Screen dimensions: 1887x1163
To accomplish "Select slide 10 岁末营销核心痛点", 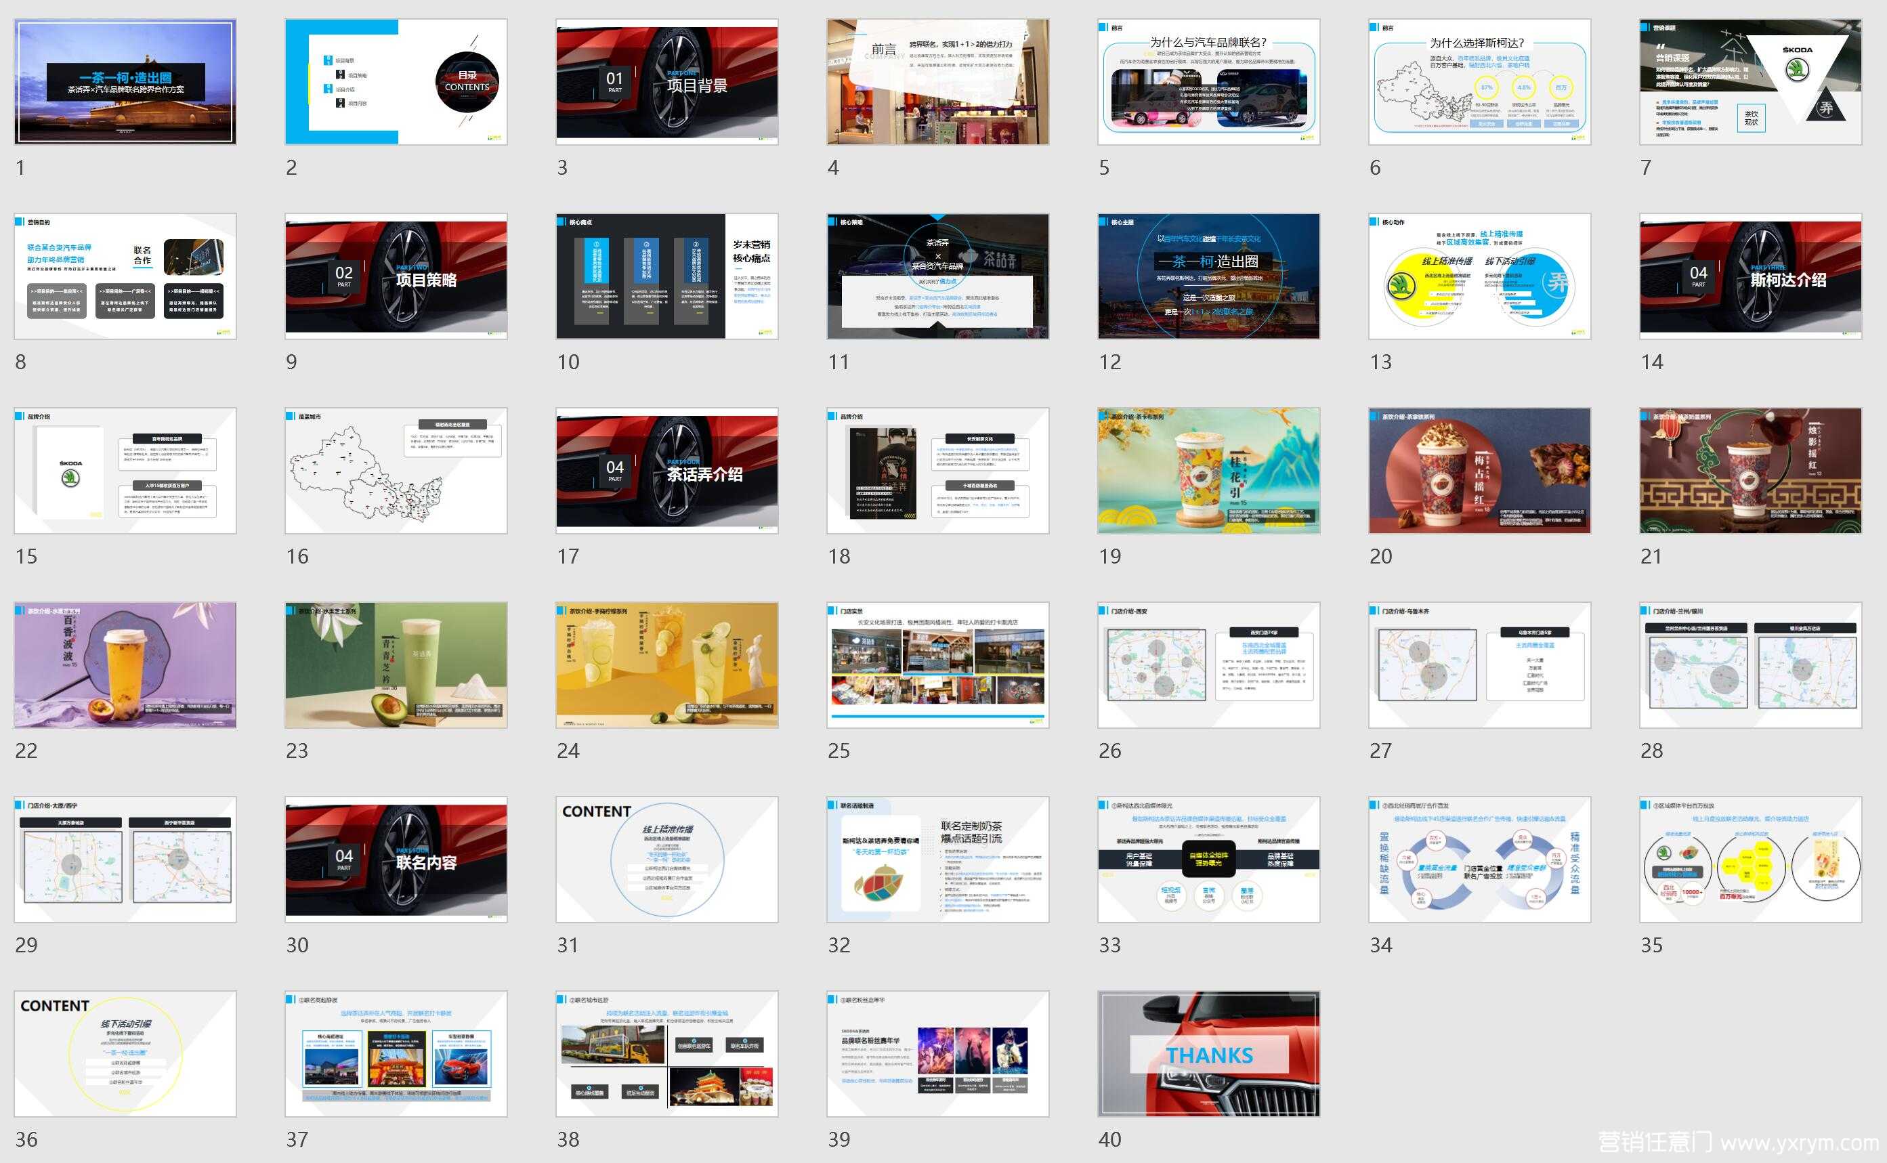I will pyautogui.click(x=666, y=276).
